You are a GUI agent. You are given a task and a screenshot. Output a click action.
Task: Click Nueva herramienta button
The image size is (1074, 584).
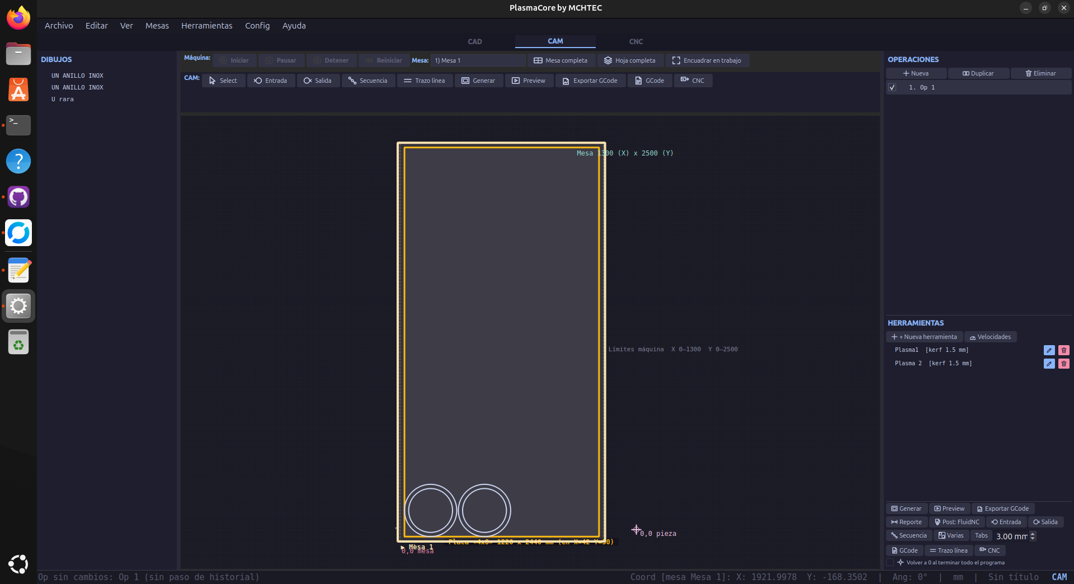tap(925, 337)
